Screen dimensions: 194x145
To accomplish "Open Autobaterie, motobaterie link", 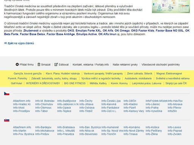I will coord(138,79).
